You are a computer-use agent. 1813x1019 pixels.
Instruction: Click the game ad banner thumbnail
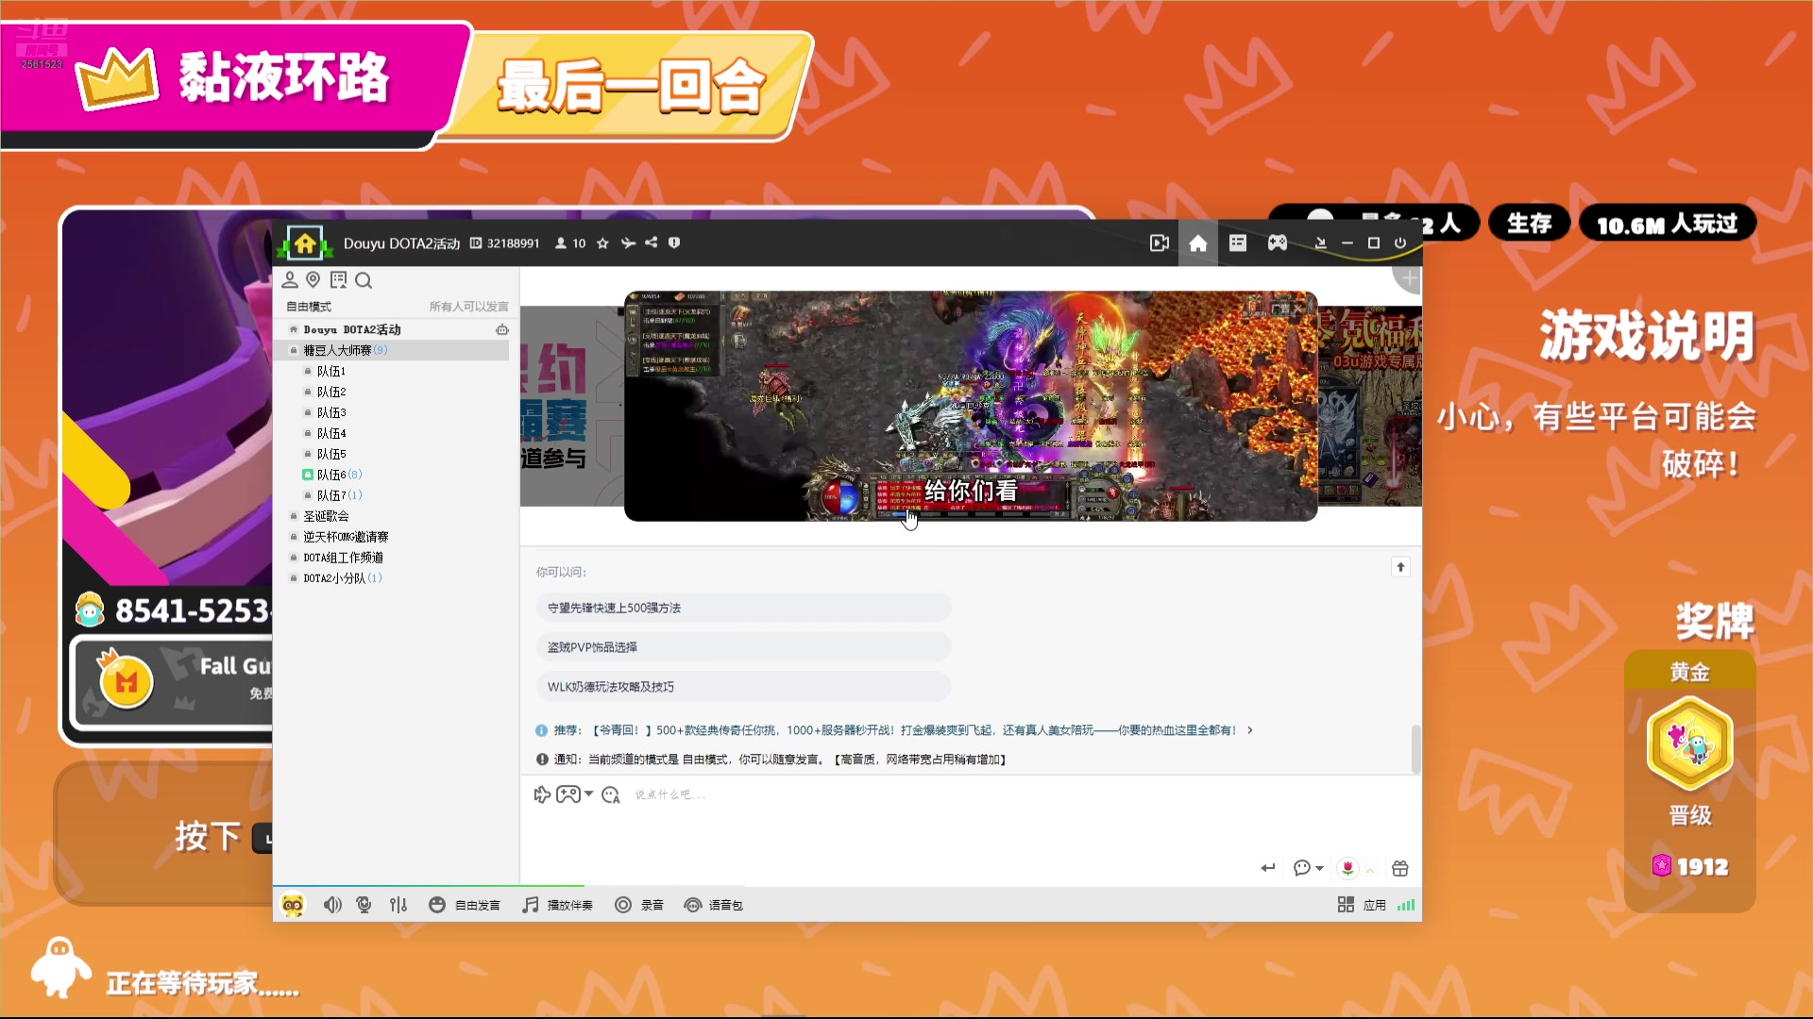(x=971, y=406)
